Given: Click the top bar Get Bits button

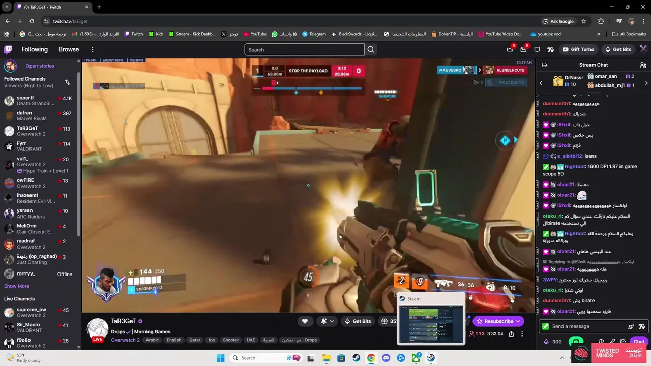Looking at the screenshot, I should coord(618,49).
